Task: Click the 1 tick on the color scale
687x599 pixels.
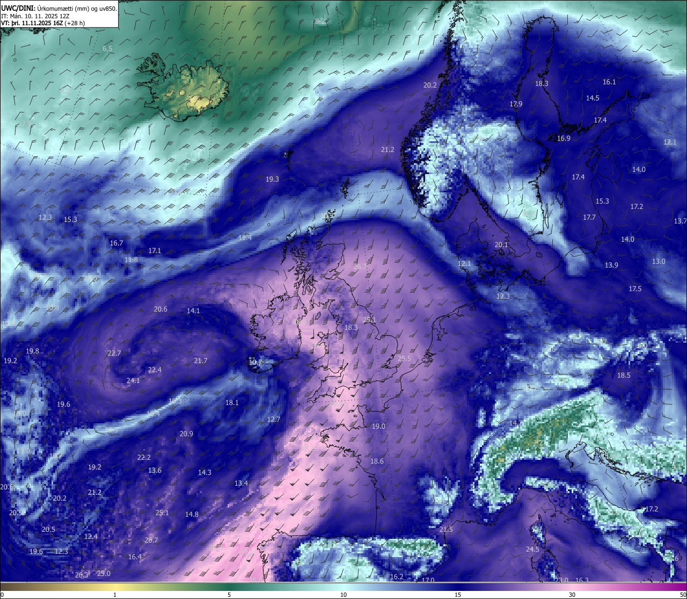Action: [114, 595]
